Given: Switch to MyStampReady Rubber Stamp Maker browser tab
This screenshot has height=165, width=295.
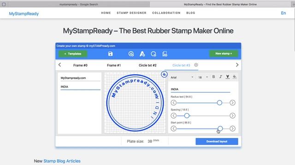Looking at the screenshot, I should pos(220,4).
